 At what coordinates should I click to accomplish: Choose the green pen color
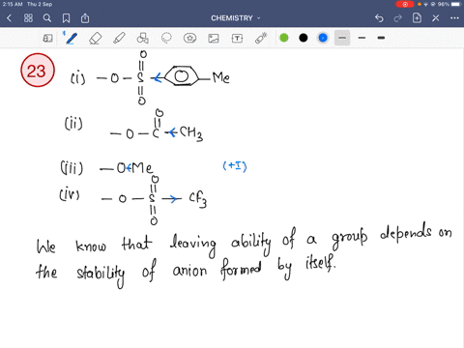pyautogui.click(x=284, y=38)
